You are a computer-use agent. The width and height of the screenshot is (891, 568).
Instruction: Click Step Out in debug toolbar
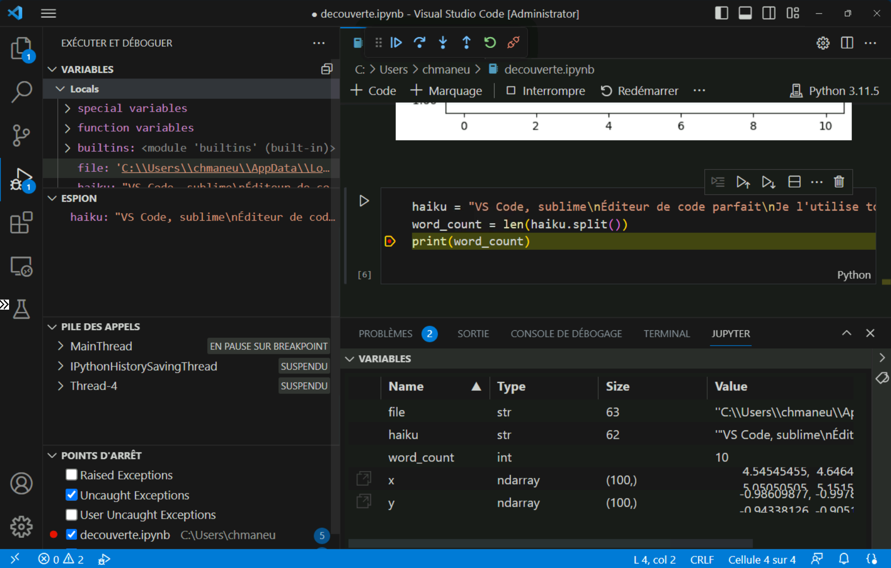point(467,43)
